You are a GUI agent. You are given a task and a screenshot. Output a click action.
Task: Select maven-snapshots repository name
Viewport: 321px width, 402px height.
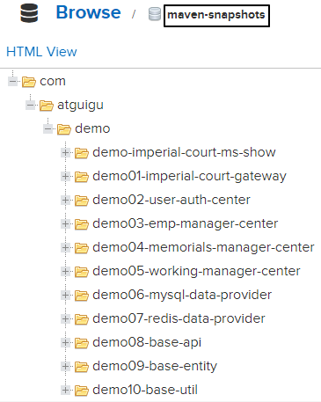(216, 15)
